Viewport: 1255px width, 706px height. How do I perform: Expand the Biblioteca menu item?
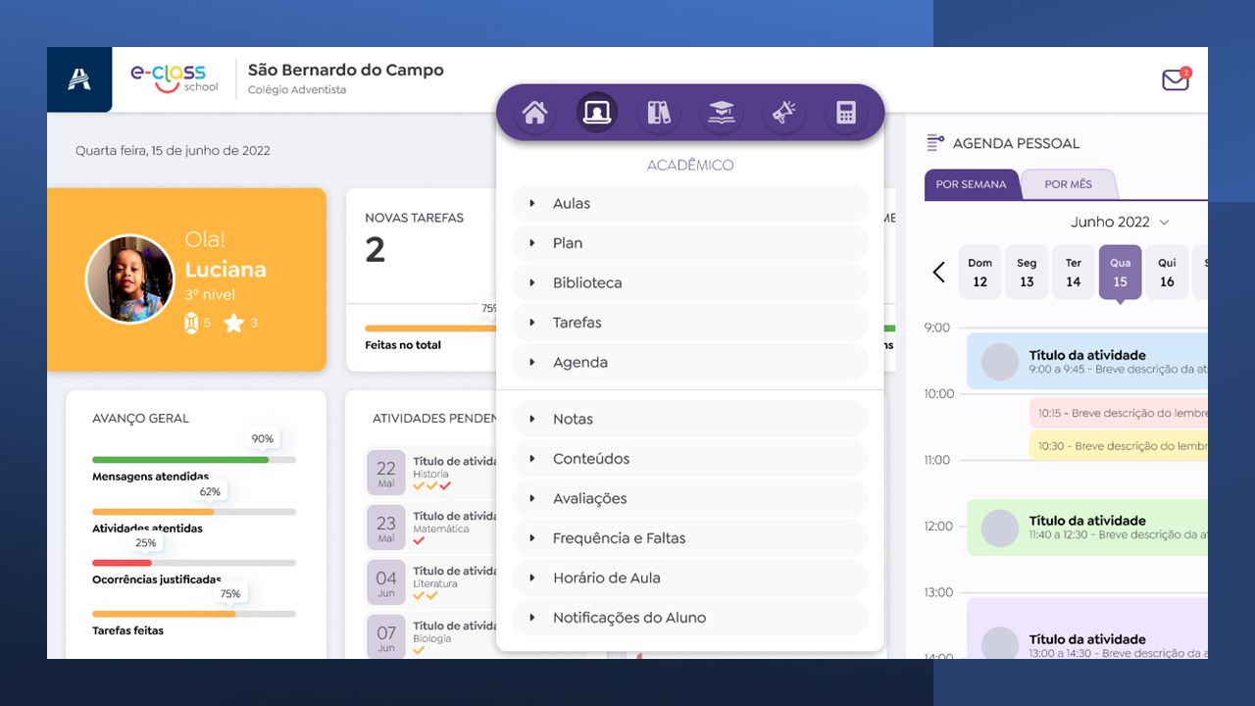[x=690, y=282]
